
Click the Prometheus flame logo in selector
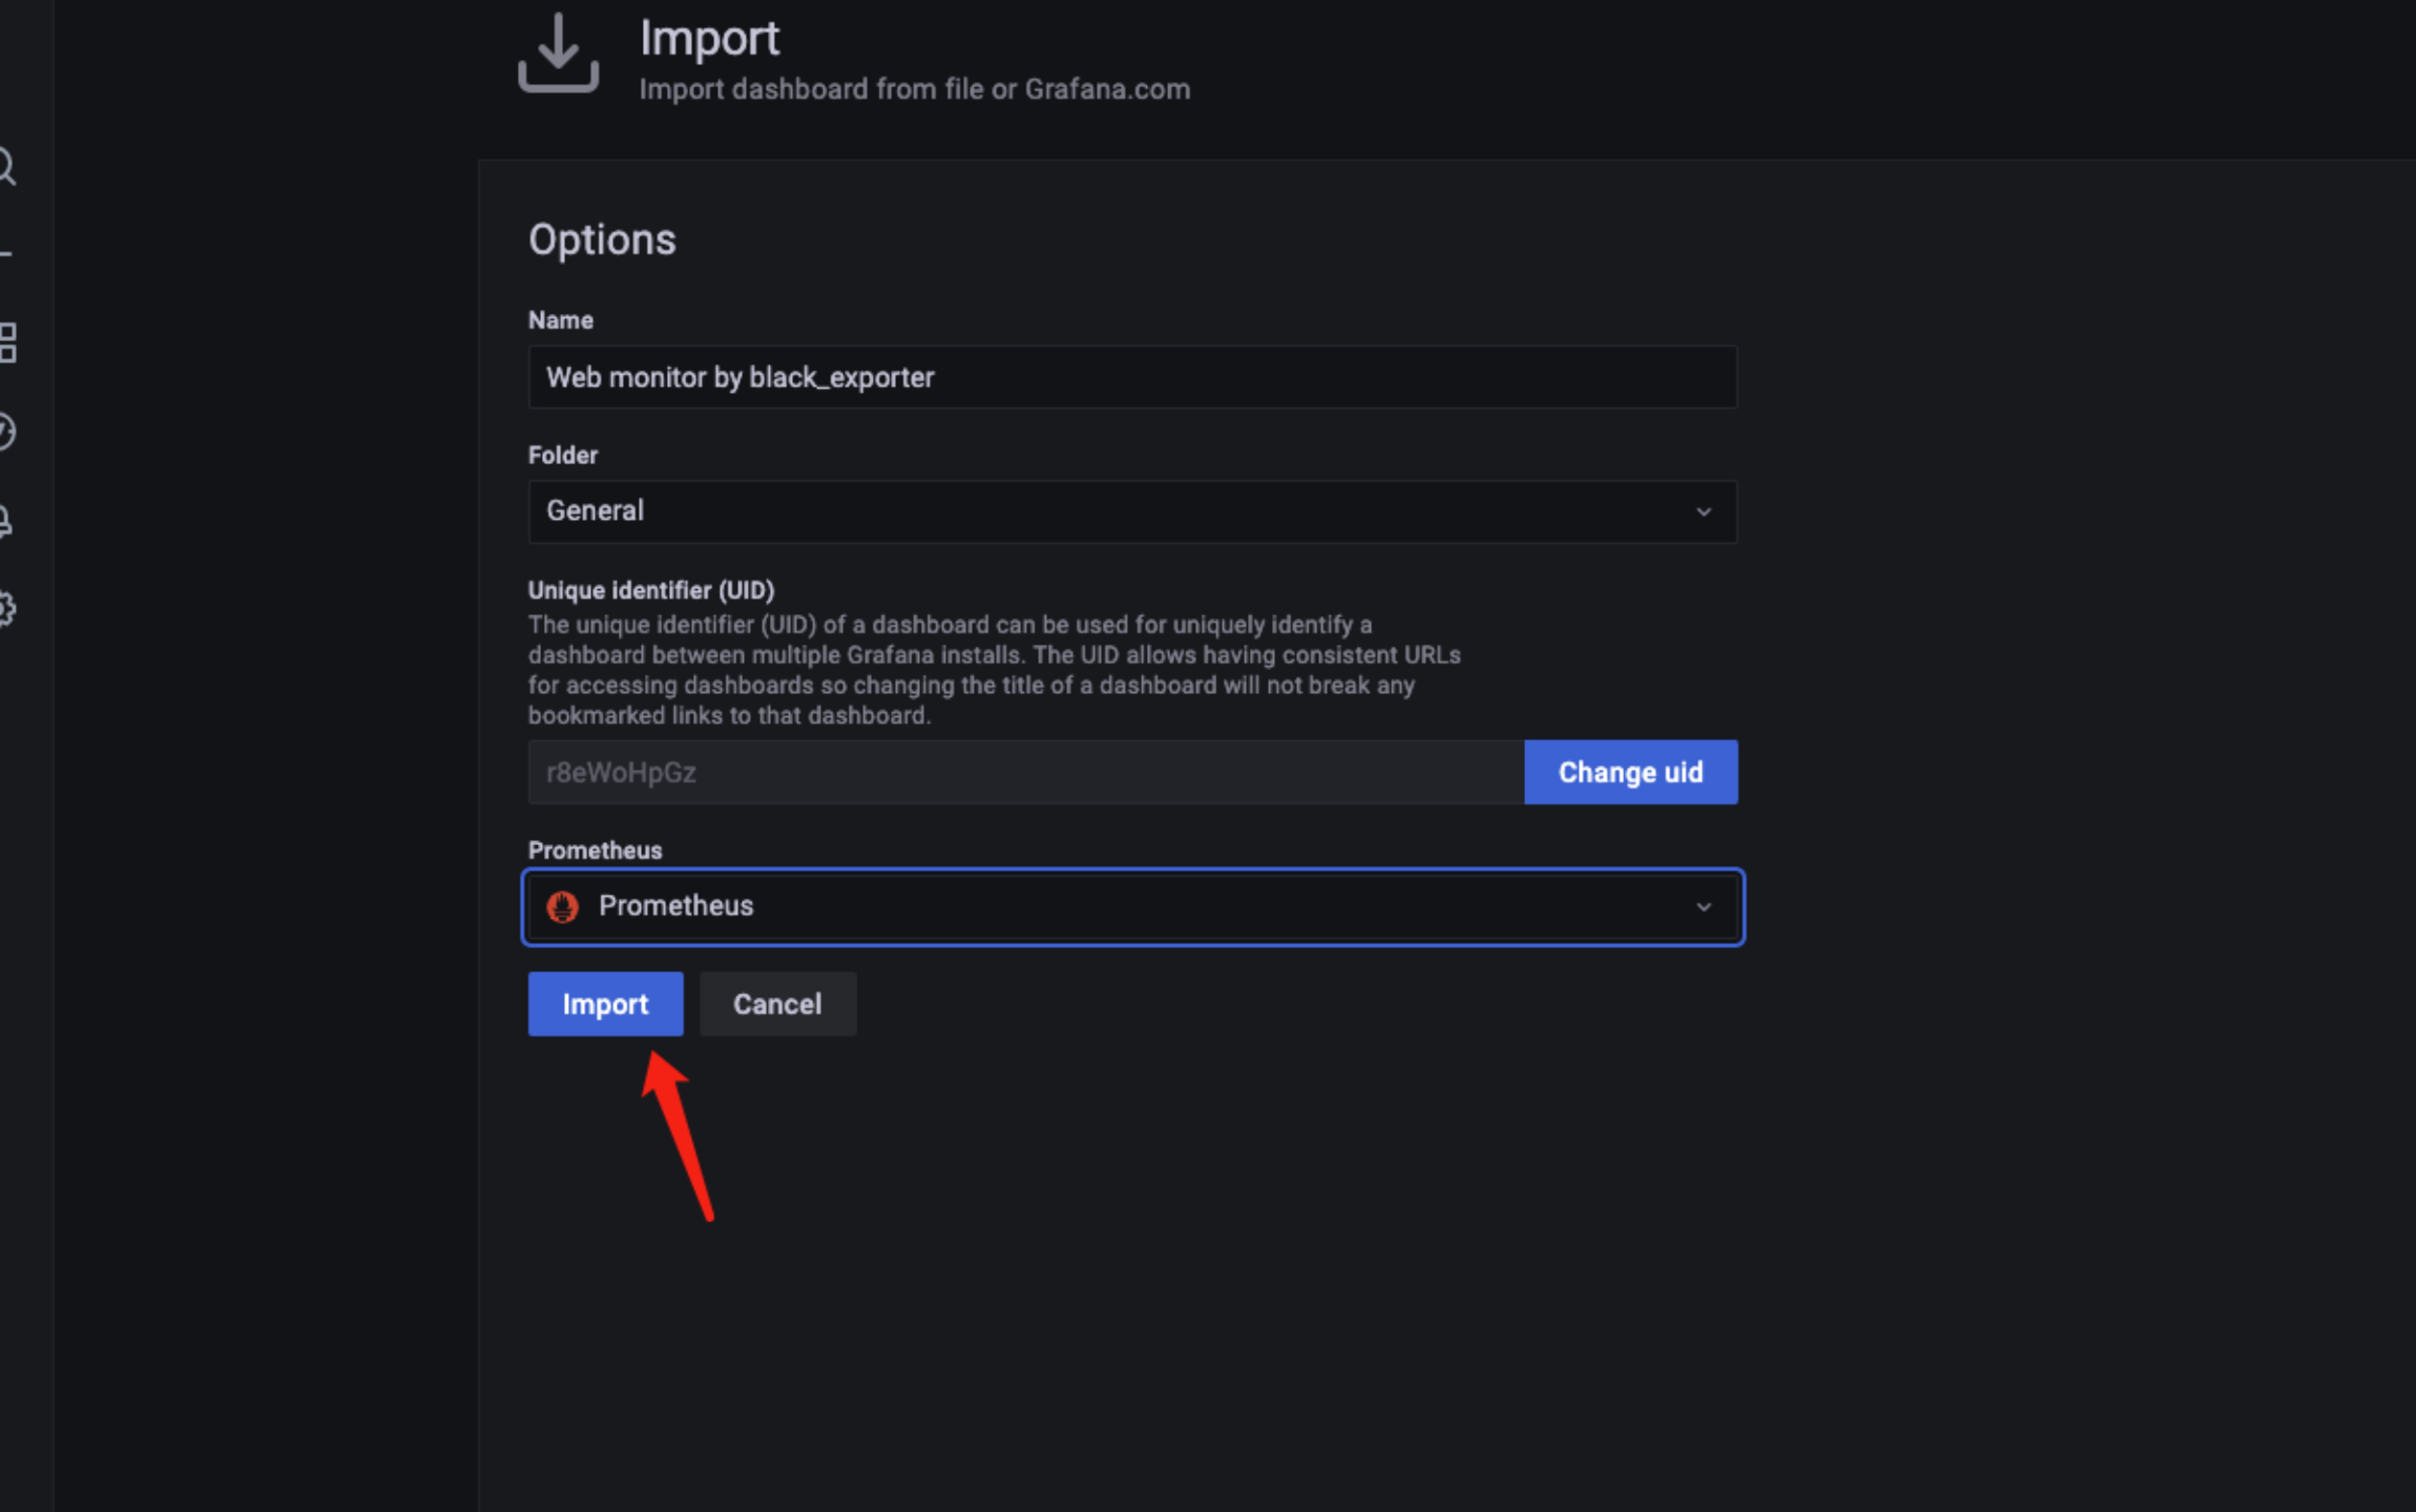click(x=562, y=907)
